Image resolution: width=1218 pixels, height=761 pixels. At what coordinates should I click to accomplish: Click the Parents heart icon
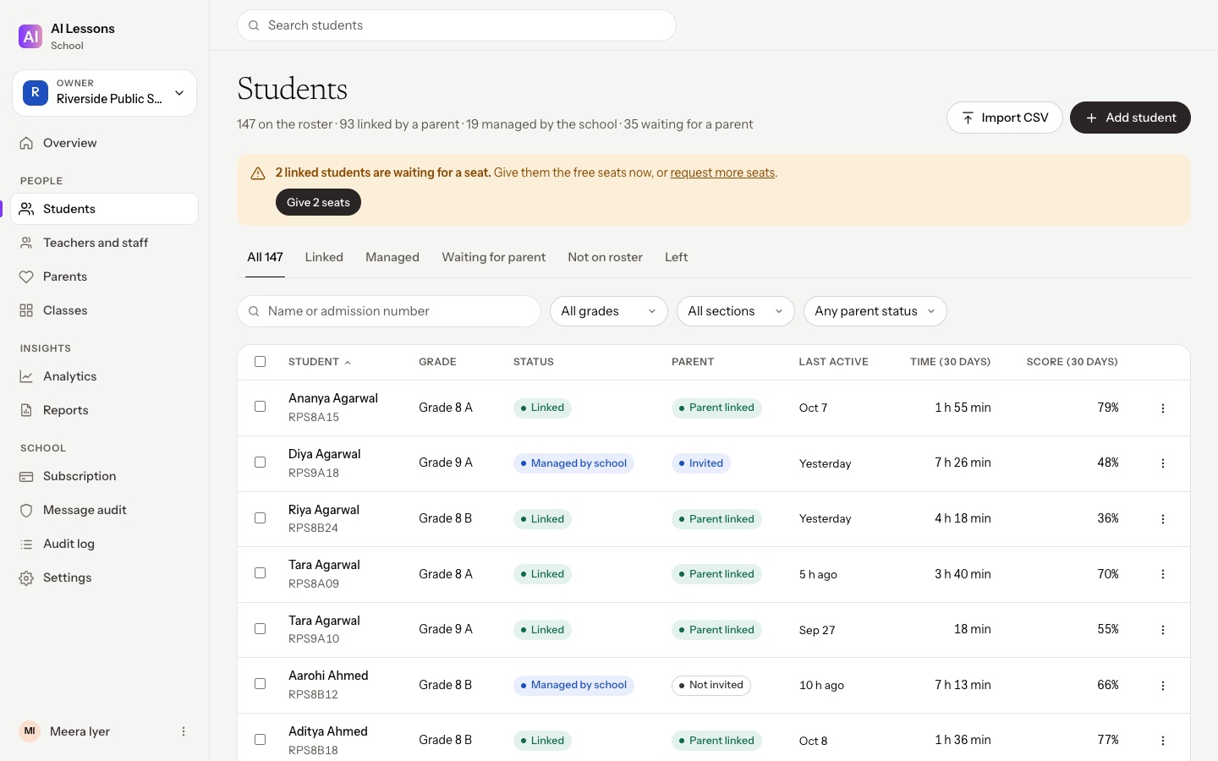pos(26,276)
